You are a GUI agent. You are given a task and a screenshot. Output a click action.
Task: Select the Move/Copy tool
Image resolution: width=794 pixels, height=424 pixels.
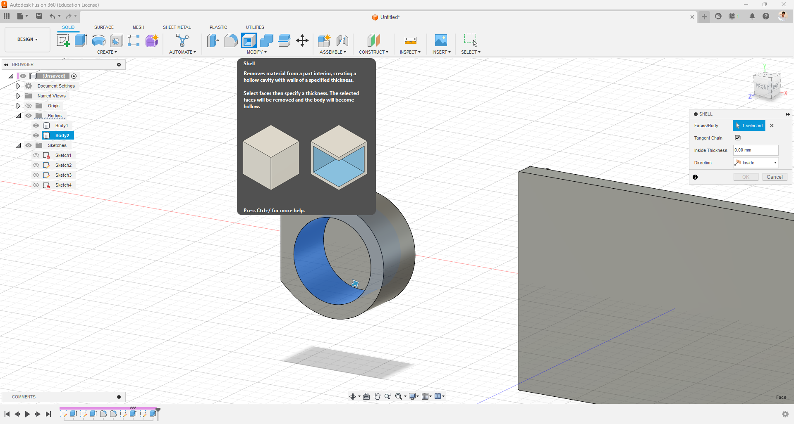302,40
